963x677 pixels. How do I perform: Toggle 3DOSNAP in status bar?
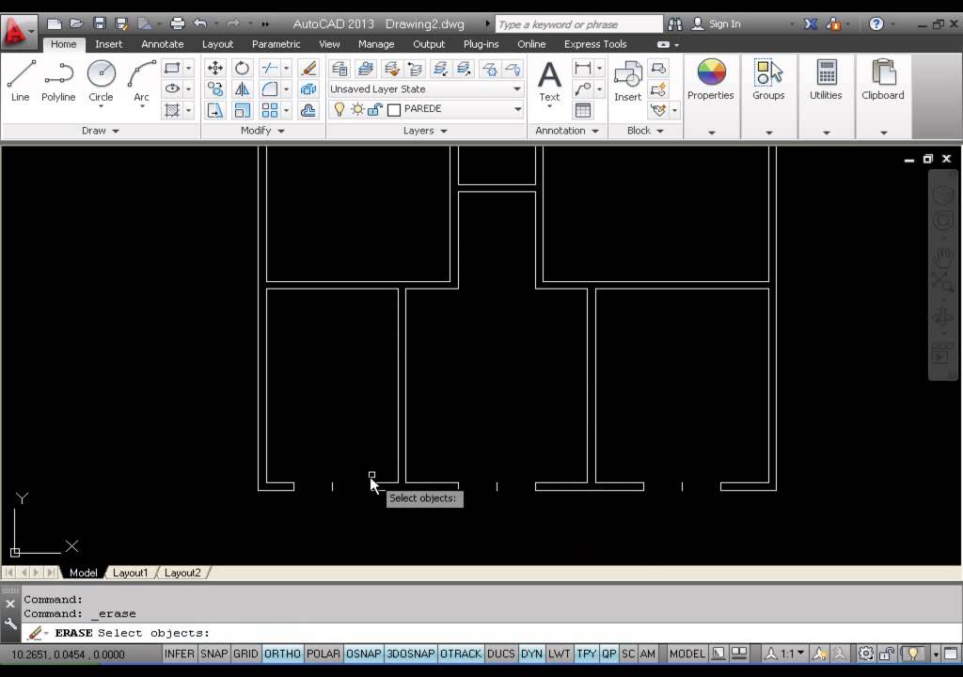(410, 653)
